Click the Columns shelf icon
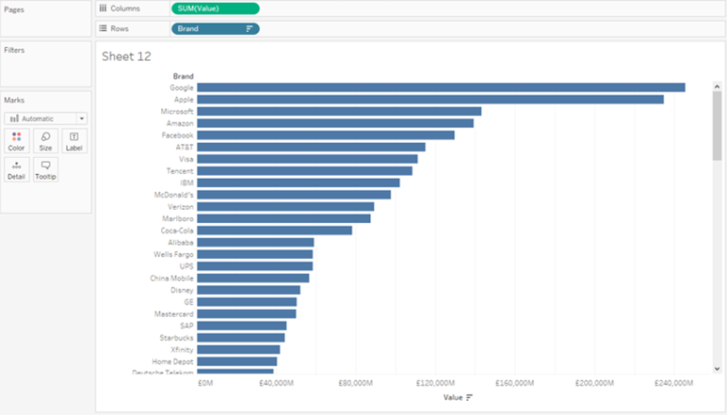The image size is (727, 415). (x=103, y=9)
